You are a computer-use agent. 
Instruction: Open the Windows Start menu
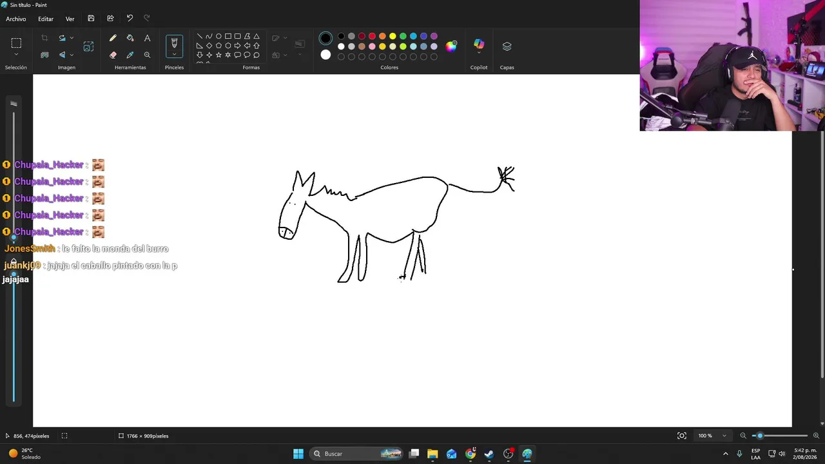298,454
